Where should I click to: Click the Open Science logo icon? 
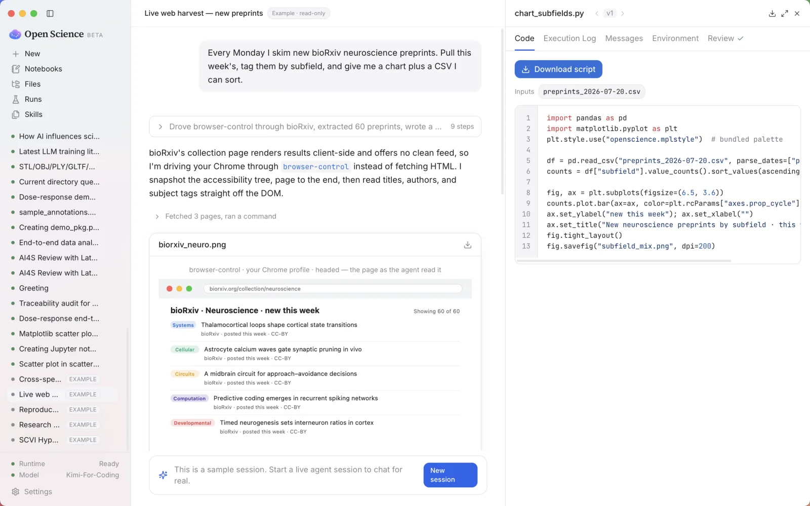pos(15,34)
